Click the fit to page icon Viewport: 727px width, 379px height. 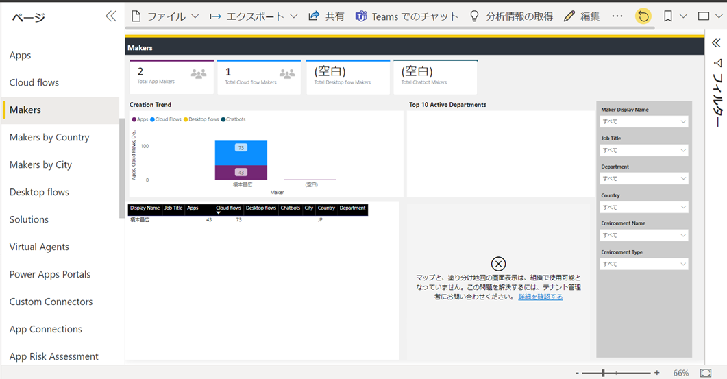706,373
